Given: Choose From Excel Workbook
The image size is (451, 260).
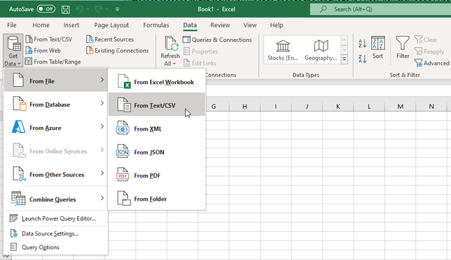Looking at the screenshot, I should tap(157, 82).
